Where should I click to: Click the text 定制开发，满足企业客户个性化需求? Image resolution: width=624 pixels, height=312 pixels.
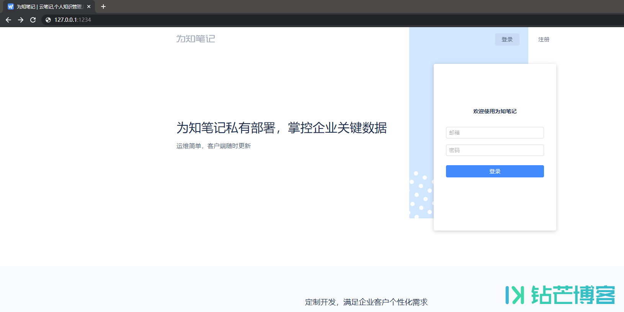pyautogui.click(x=366, y=302)
